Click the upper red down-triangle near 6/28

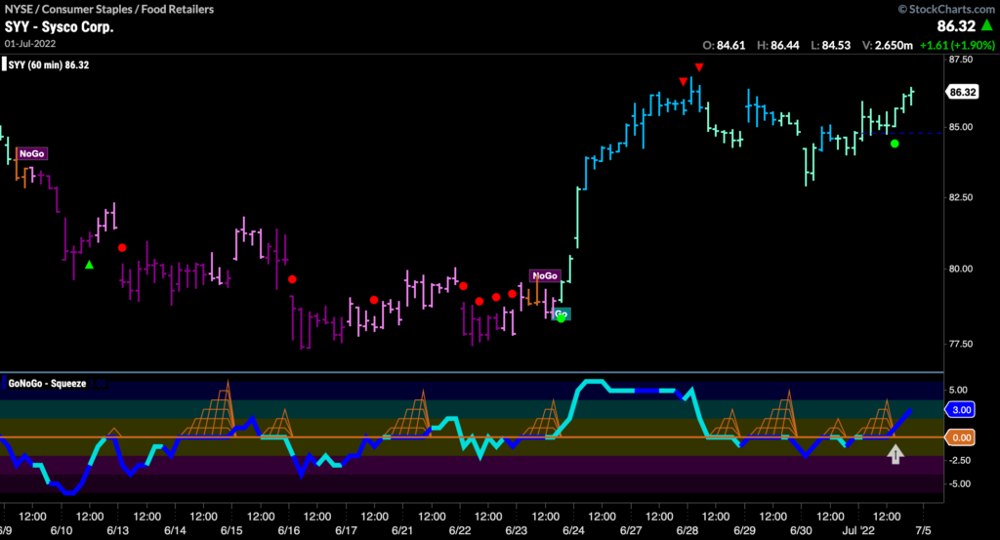699,67
